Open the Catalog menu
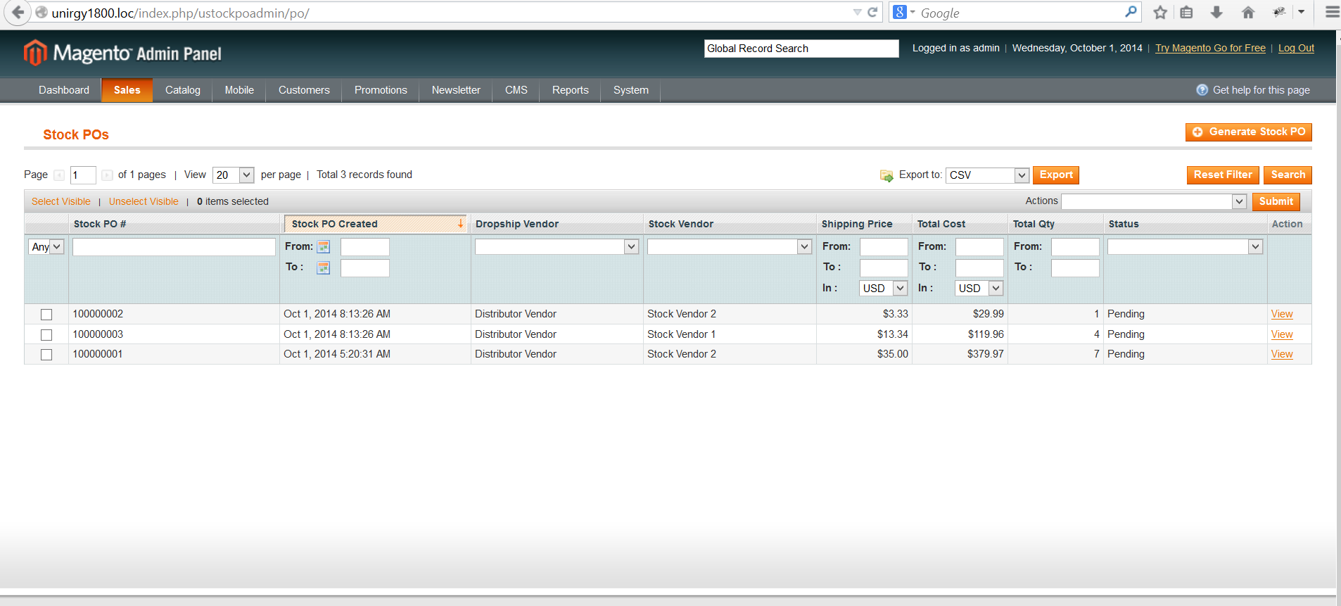 coord(183,90)
